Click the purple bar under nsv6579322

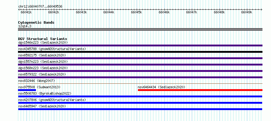(x=140, y=77)
